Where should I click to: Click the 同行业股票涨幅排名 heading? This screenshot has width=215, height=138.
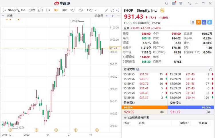[x=136, y=117]
